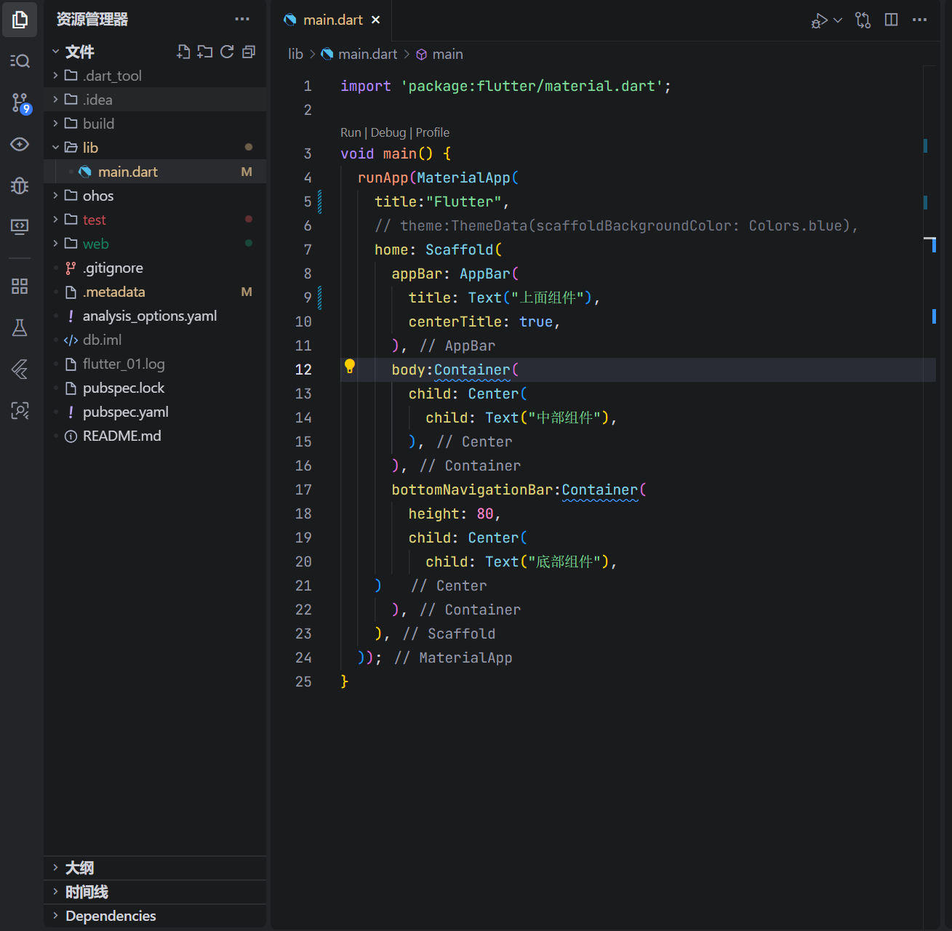Open the Search view in activity bar
This screenshot has height=931, width=952.
pos(20,61)
